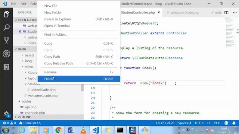The image size is (239, 134).
Task: Choose Rename from context menu
Action: 79,72
